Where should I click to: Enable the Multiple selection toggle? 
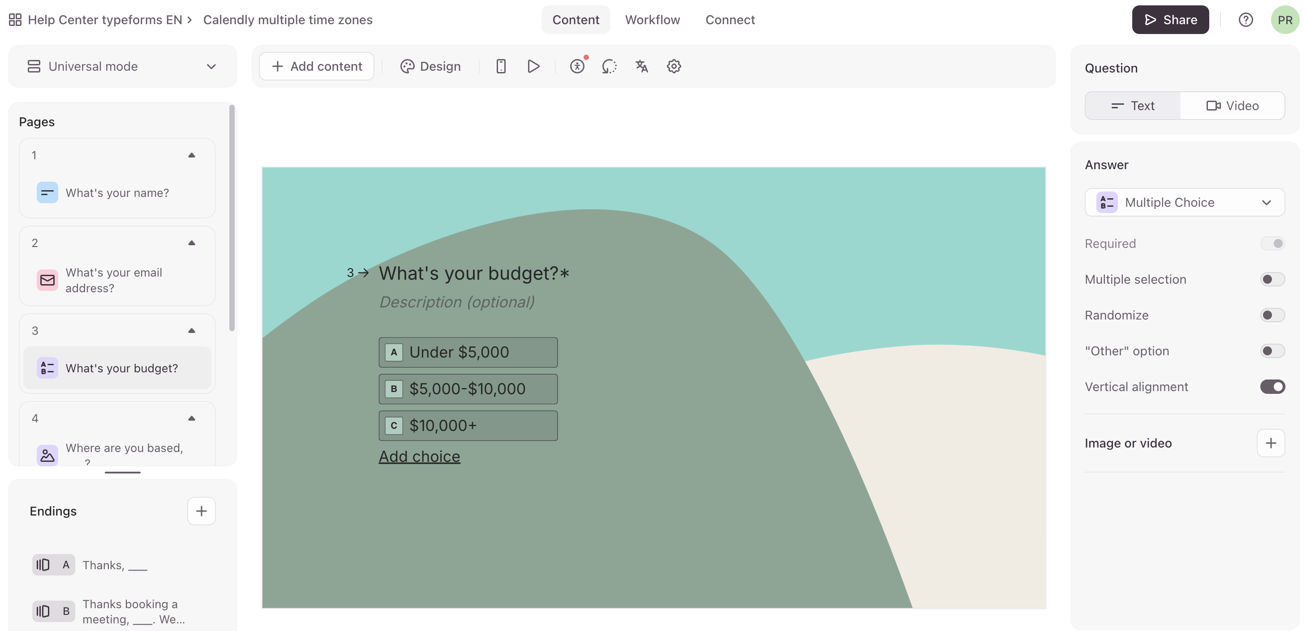(1272, 280)
